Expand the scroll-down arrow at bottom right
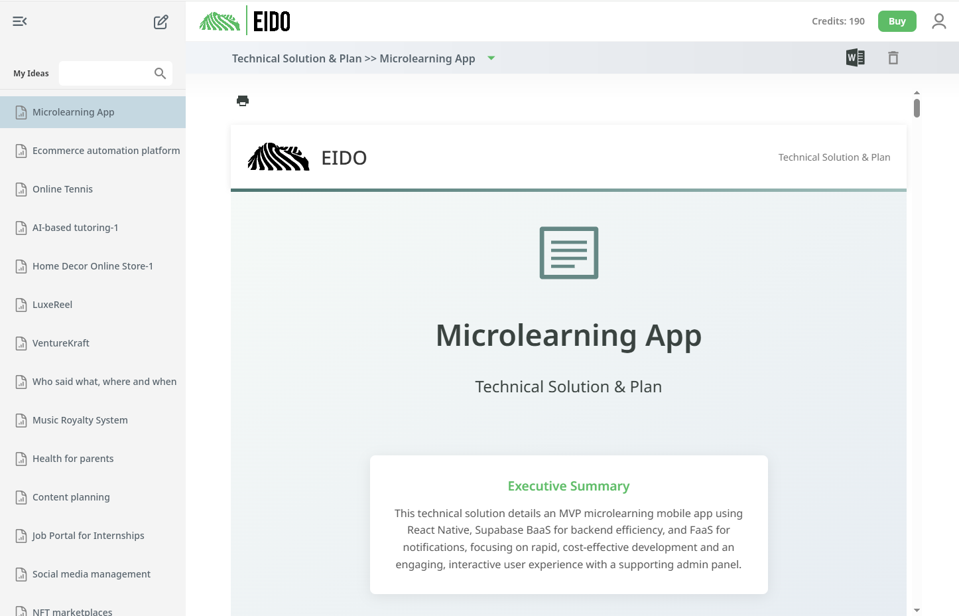Viewport: 959px width, 616px height. tap(917, 609)
